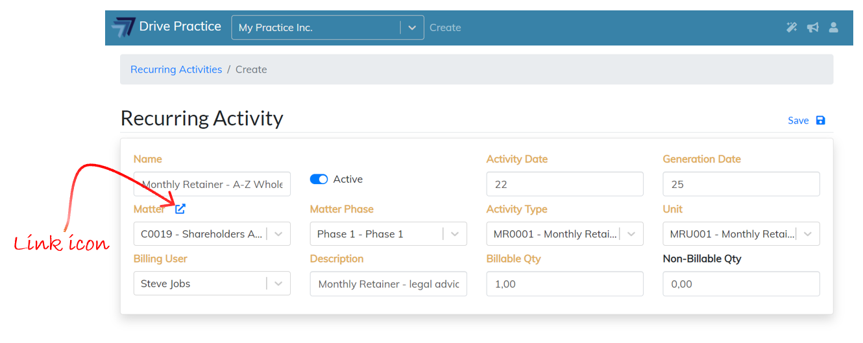This screenshot has width=863, height=343.
Task: Expand the Matter Phase dropdown
Action: tap(455, 234)
